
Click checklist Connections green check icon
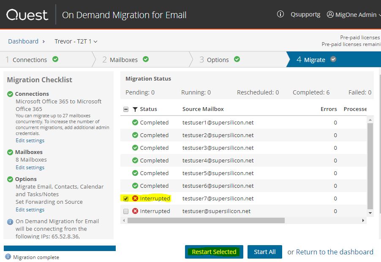click(10, 94)
